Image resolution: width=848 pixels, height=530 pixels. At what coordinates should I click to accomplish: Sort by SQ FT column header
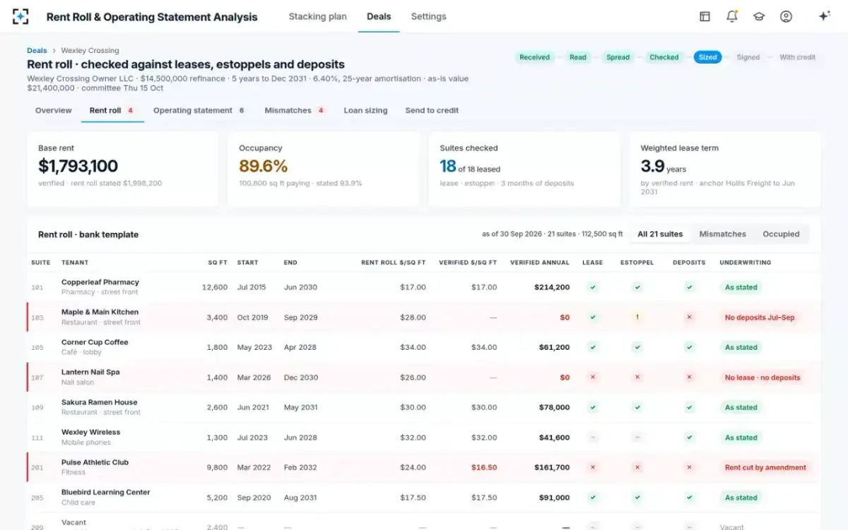click(218, 263)
